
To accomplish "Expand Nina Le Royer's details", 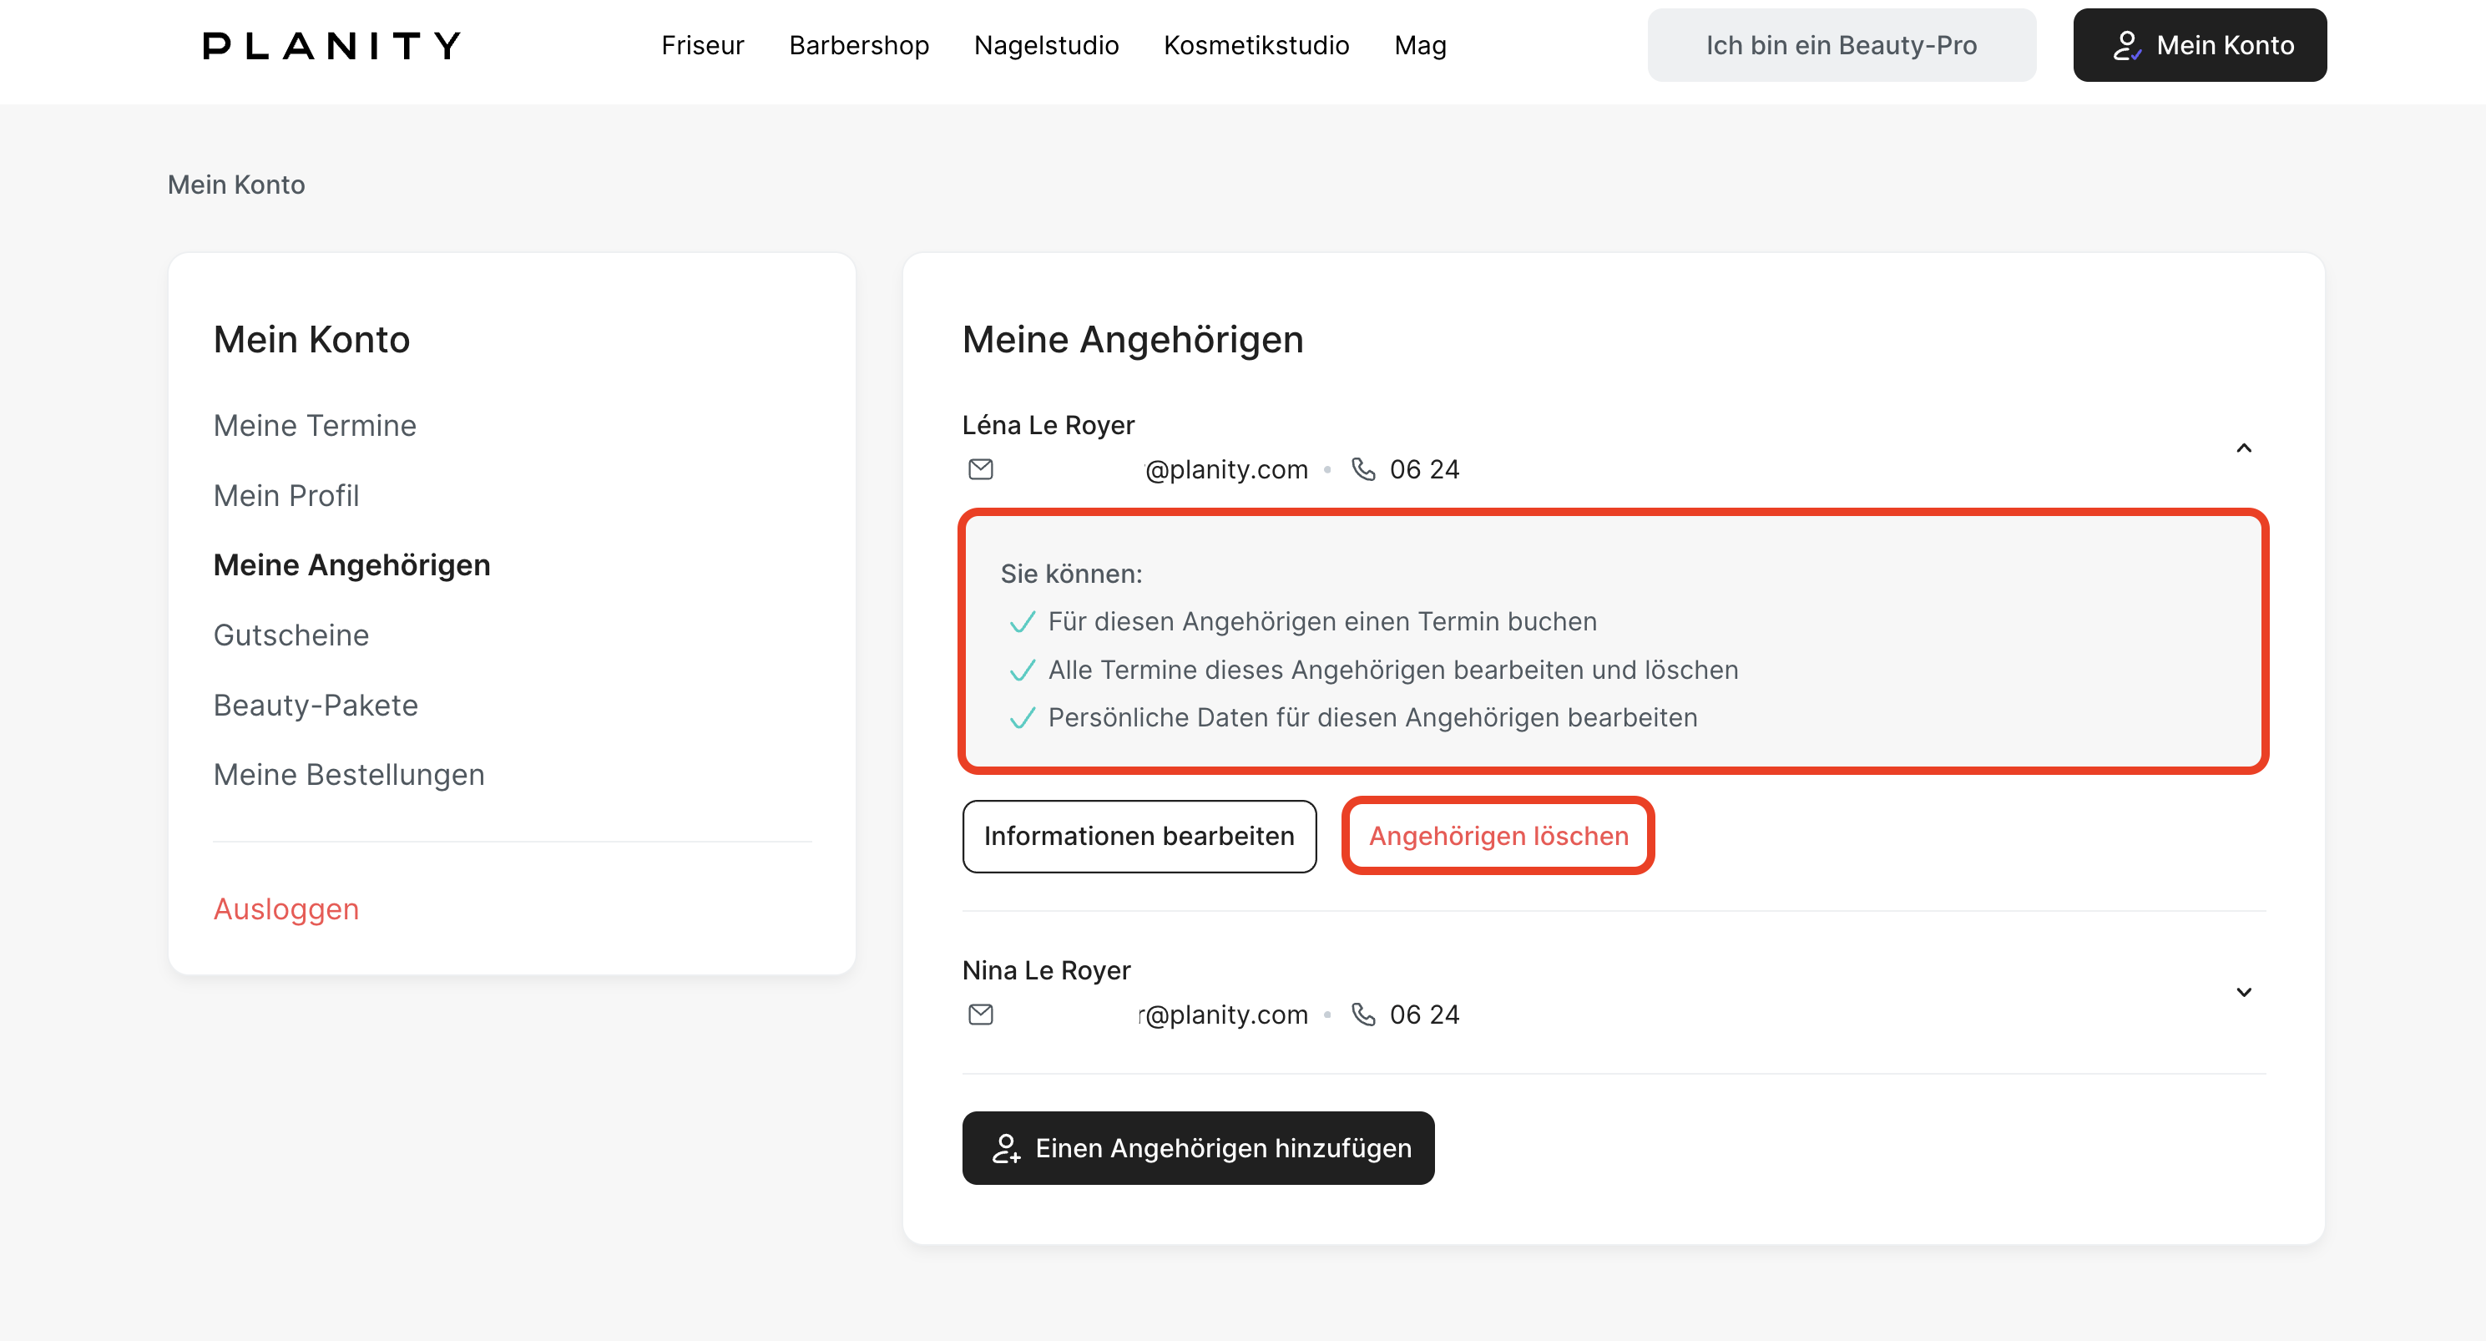I will click(2244, 993).
